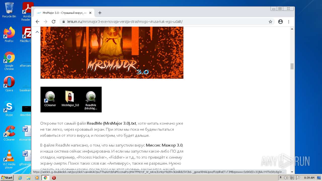Close the MrsMajor 3.0 tab
Screen dimensions: 322x181
(x=90, y=13)
